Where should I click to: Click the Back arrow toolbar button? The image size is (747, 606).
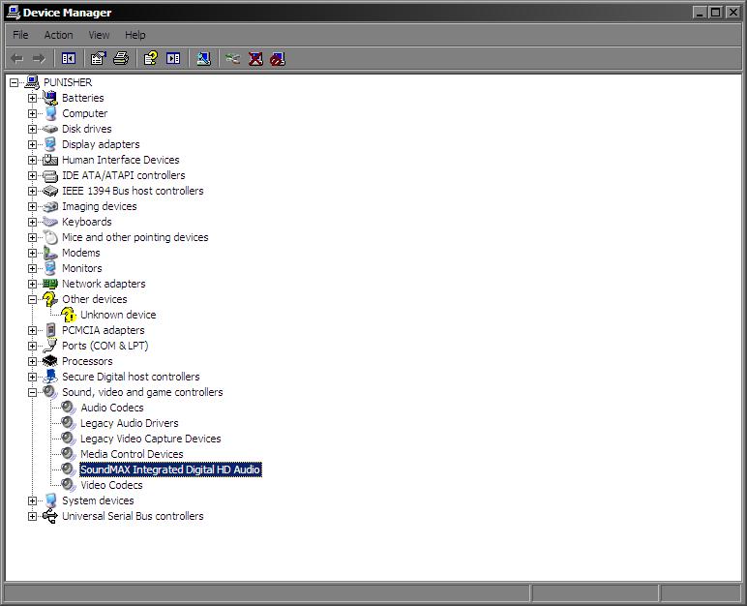16,59
